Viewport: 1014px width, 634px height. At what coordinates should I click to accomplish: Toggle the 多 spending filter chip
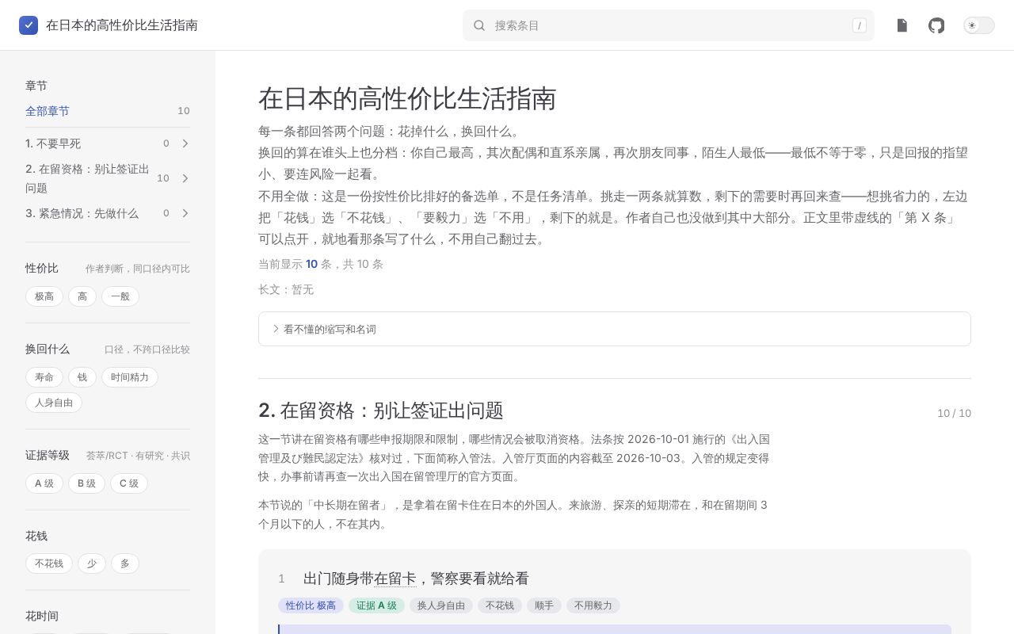click(x=125, y=563)
